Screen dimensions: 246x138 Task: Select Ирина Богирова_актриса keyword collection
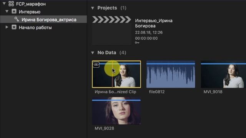pyautogui.click(x=43, y=20)
